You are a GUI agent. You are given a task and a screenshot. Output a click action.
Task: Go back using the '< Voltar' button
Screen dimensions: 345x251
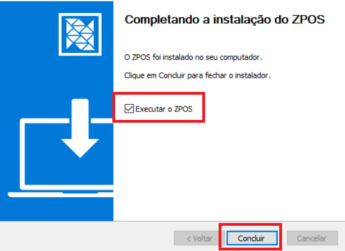point(199,238)
